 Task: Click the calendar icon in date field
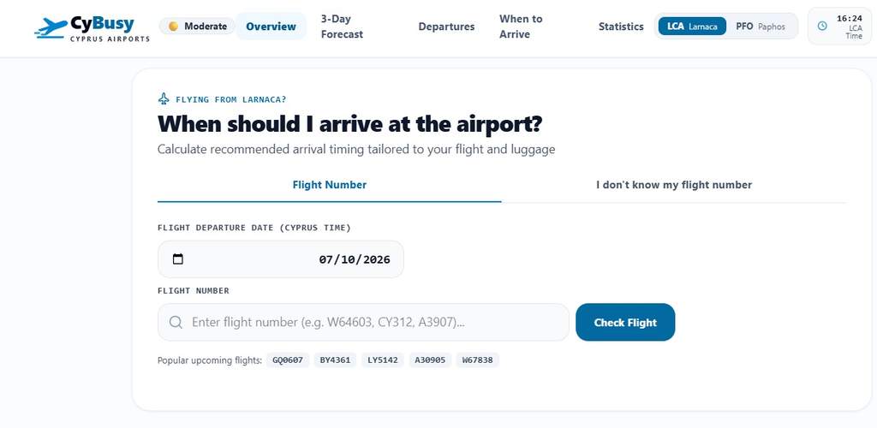[x=178, y=259]
